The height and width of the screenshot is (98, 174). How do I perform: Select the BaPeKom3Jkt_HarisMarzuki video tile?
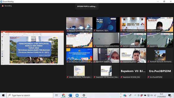click(133, 40)
